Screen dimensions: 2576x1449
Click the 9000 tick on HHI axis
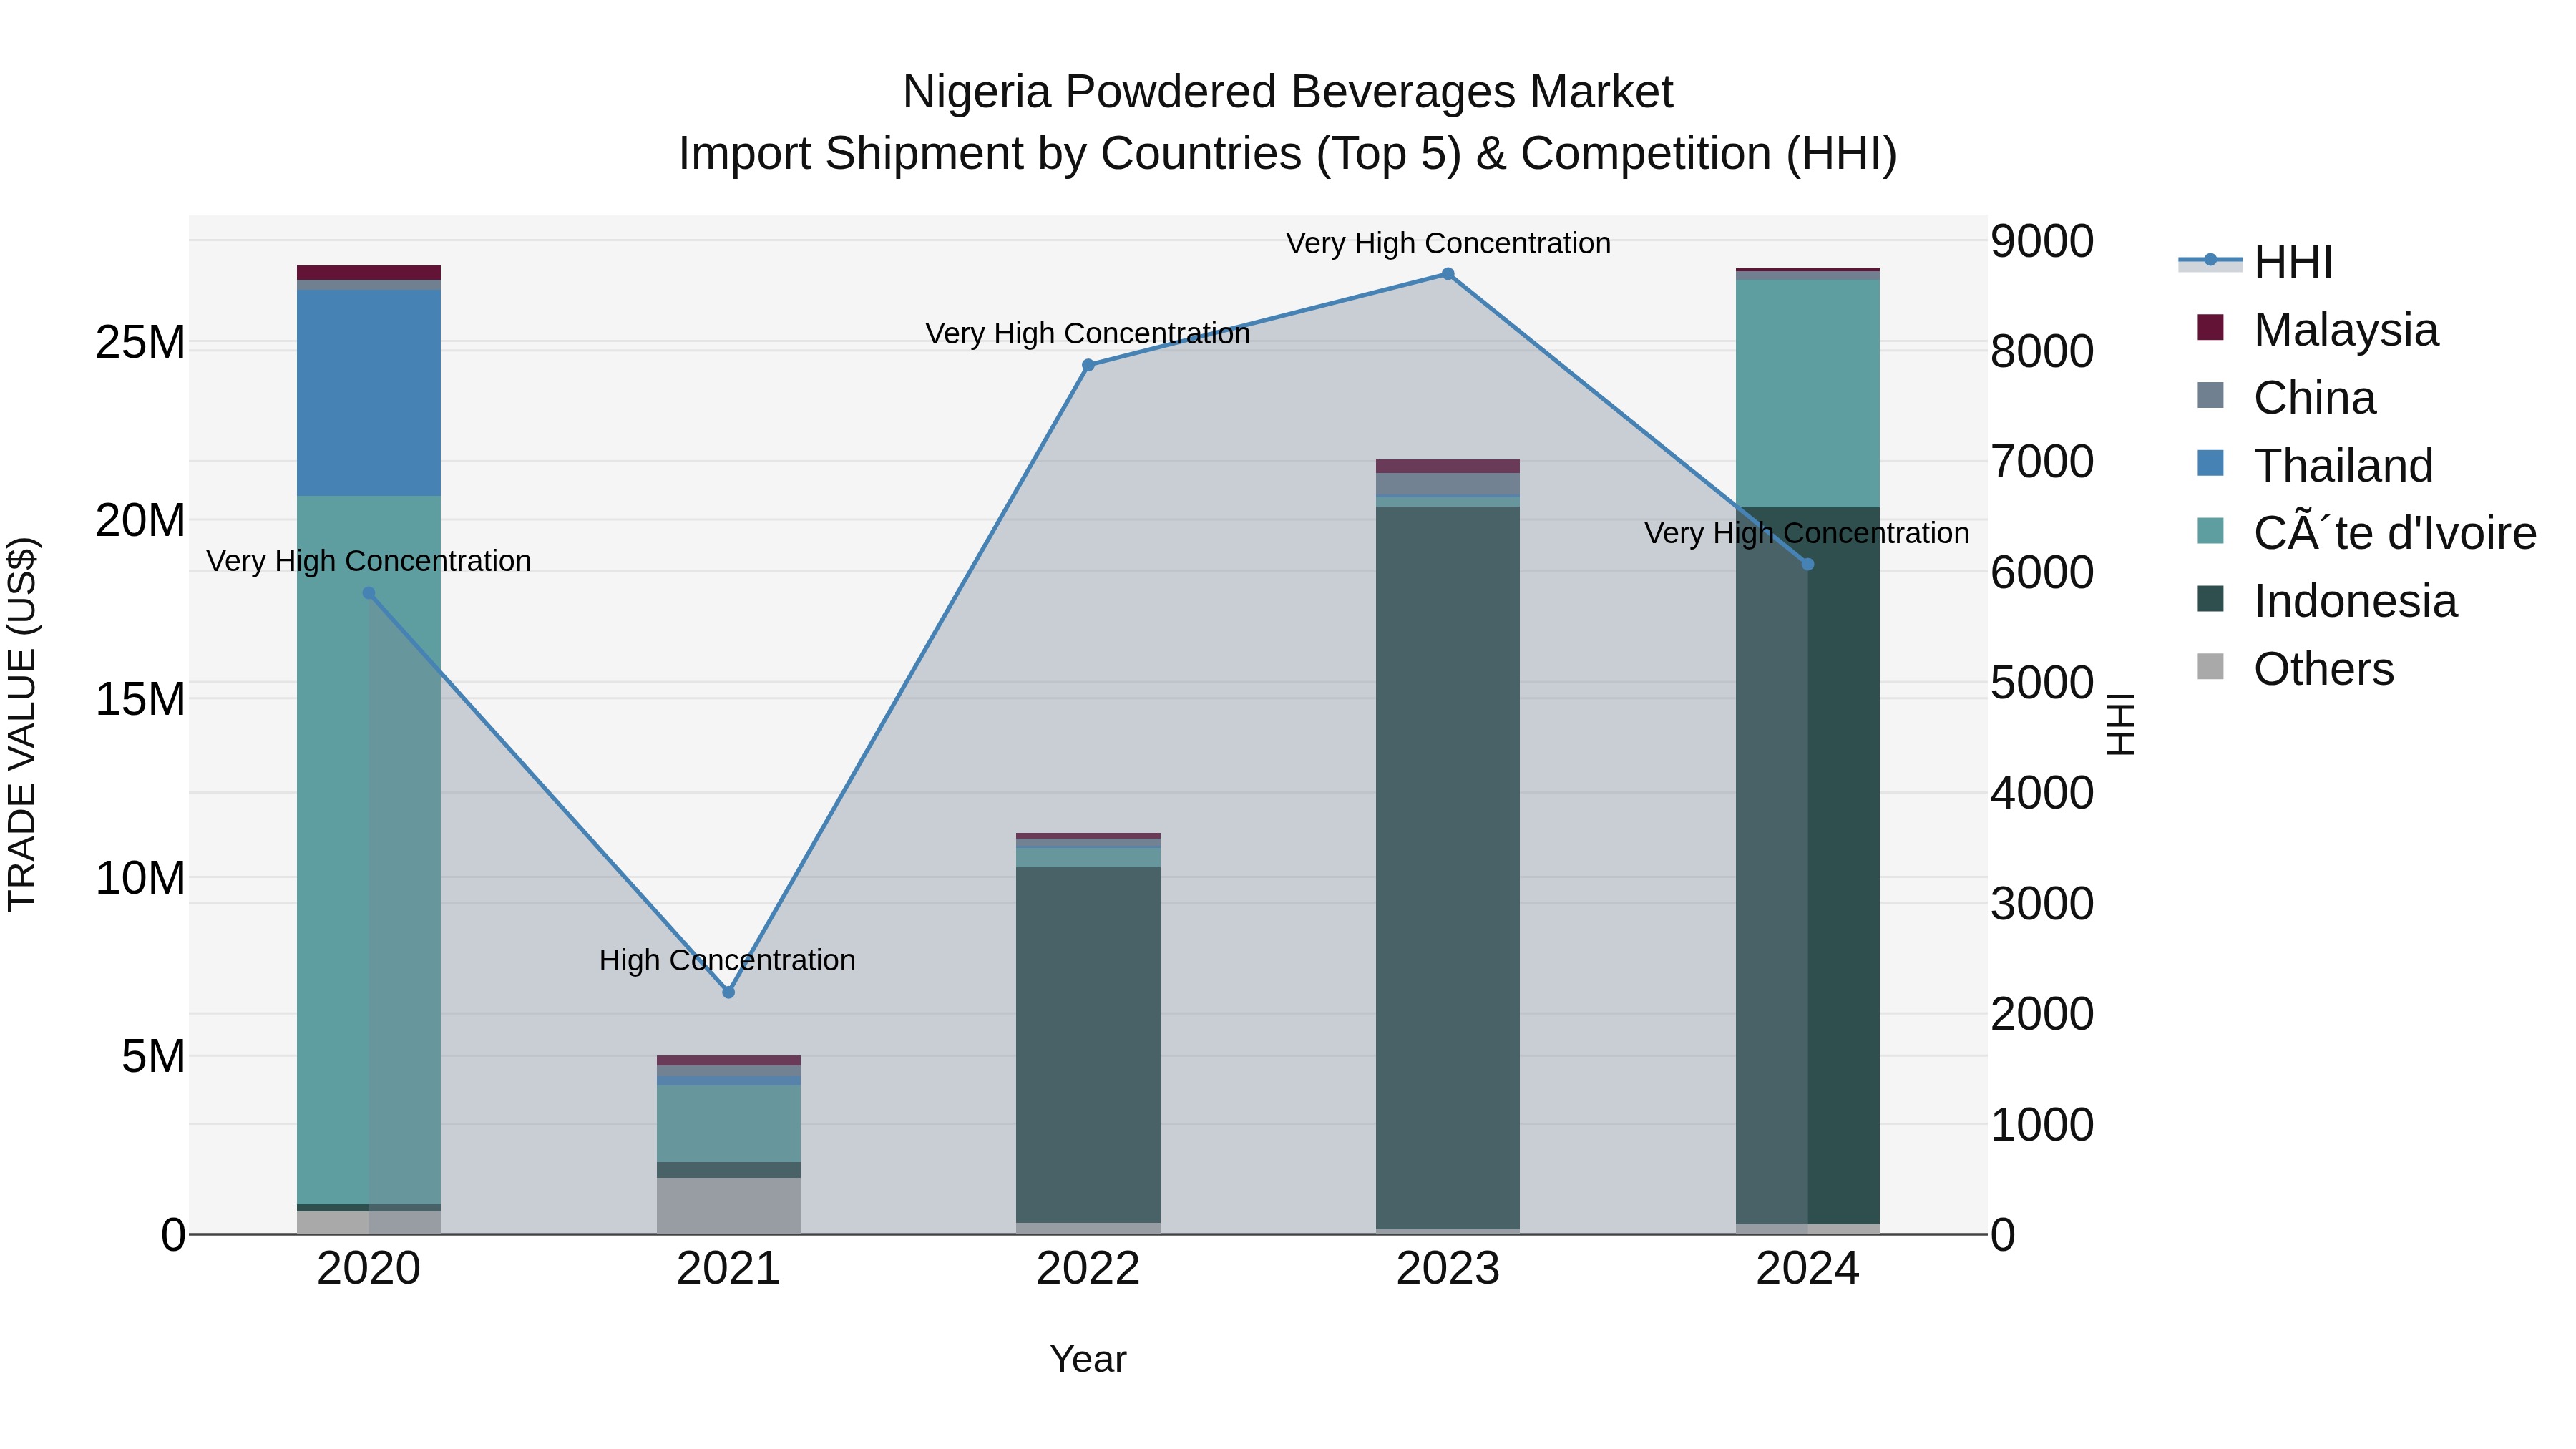2042,241
